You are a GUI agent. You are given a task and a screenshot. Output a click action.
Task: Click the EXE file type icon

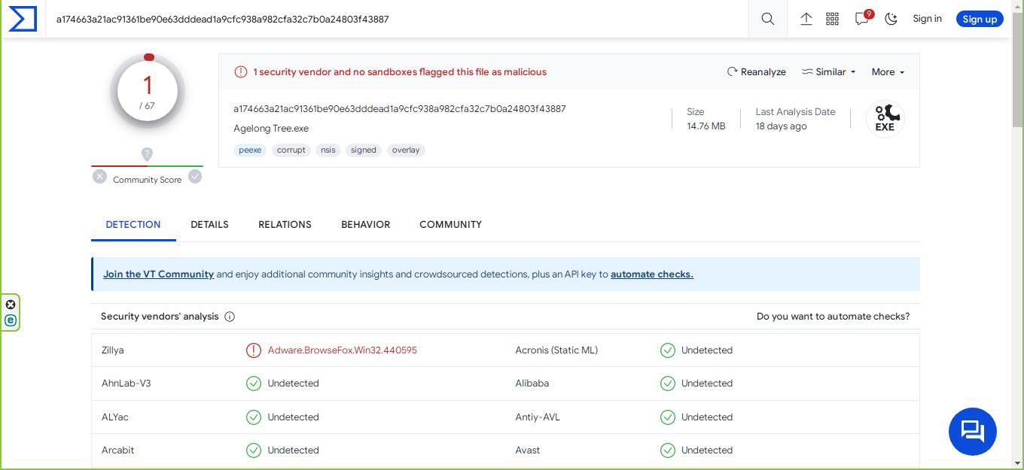(x=885, y=119)
